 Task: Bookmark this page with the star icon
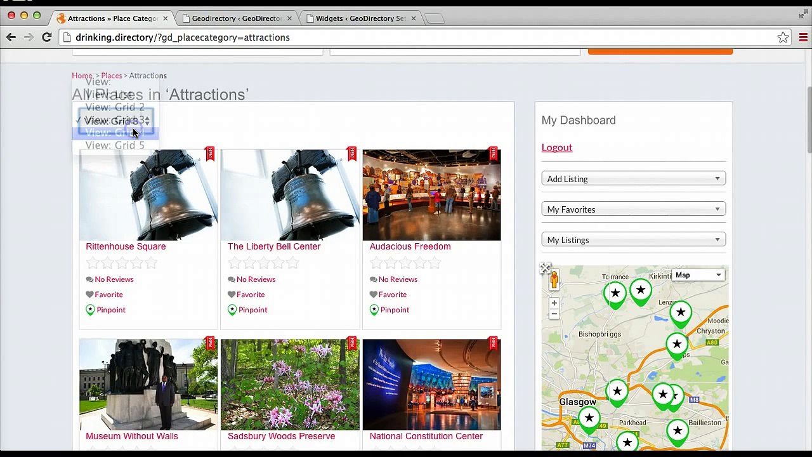(x=783, y=37)
